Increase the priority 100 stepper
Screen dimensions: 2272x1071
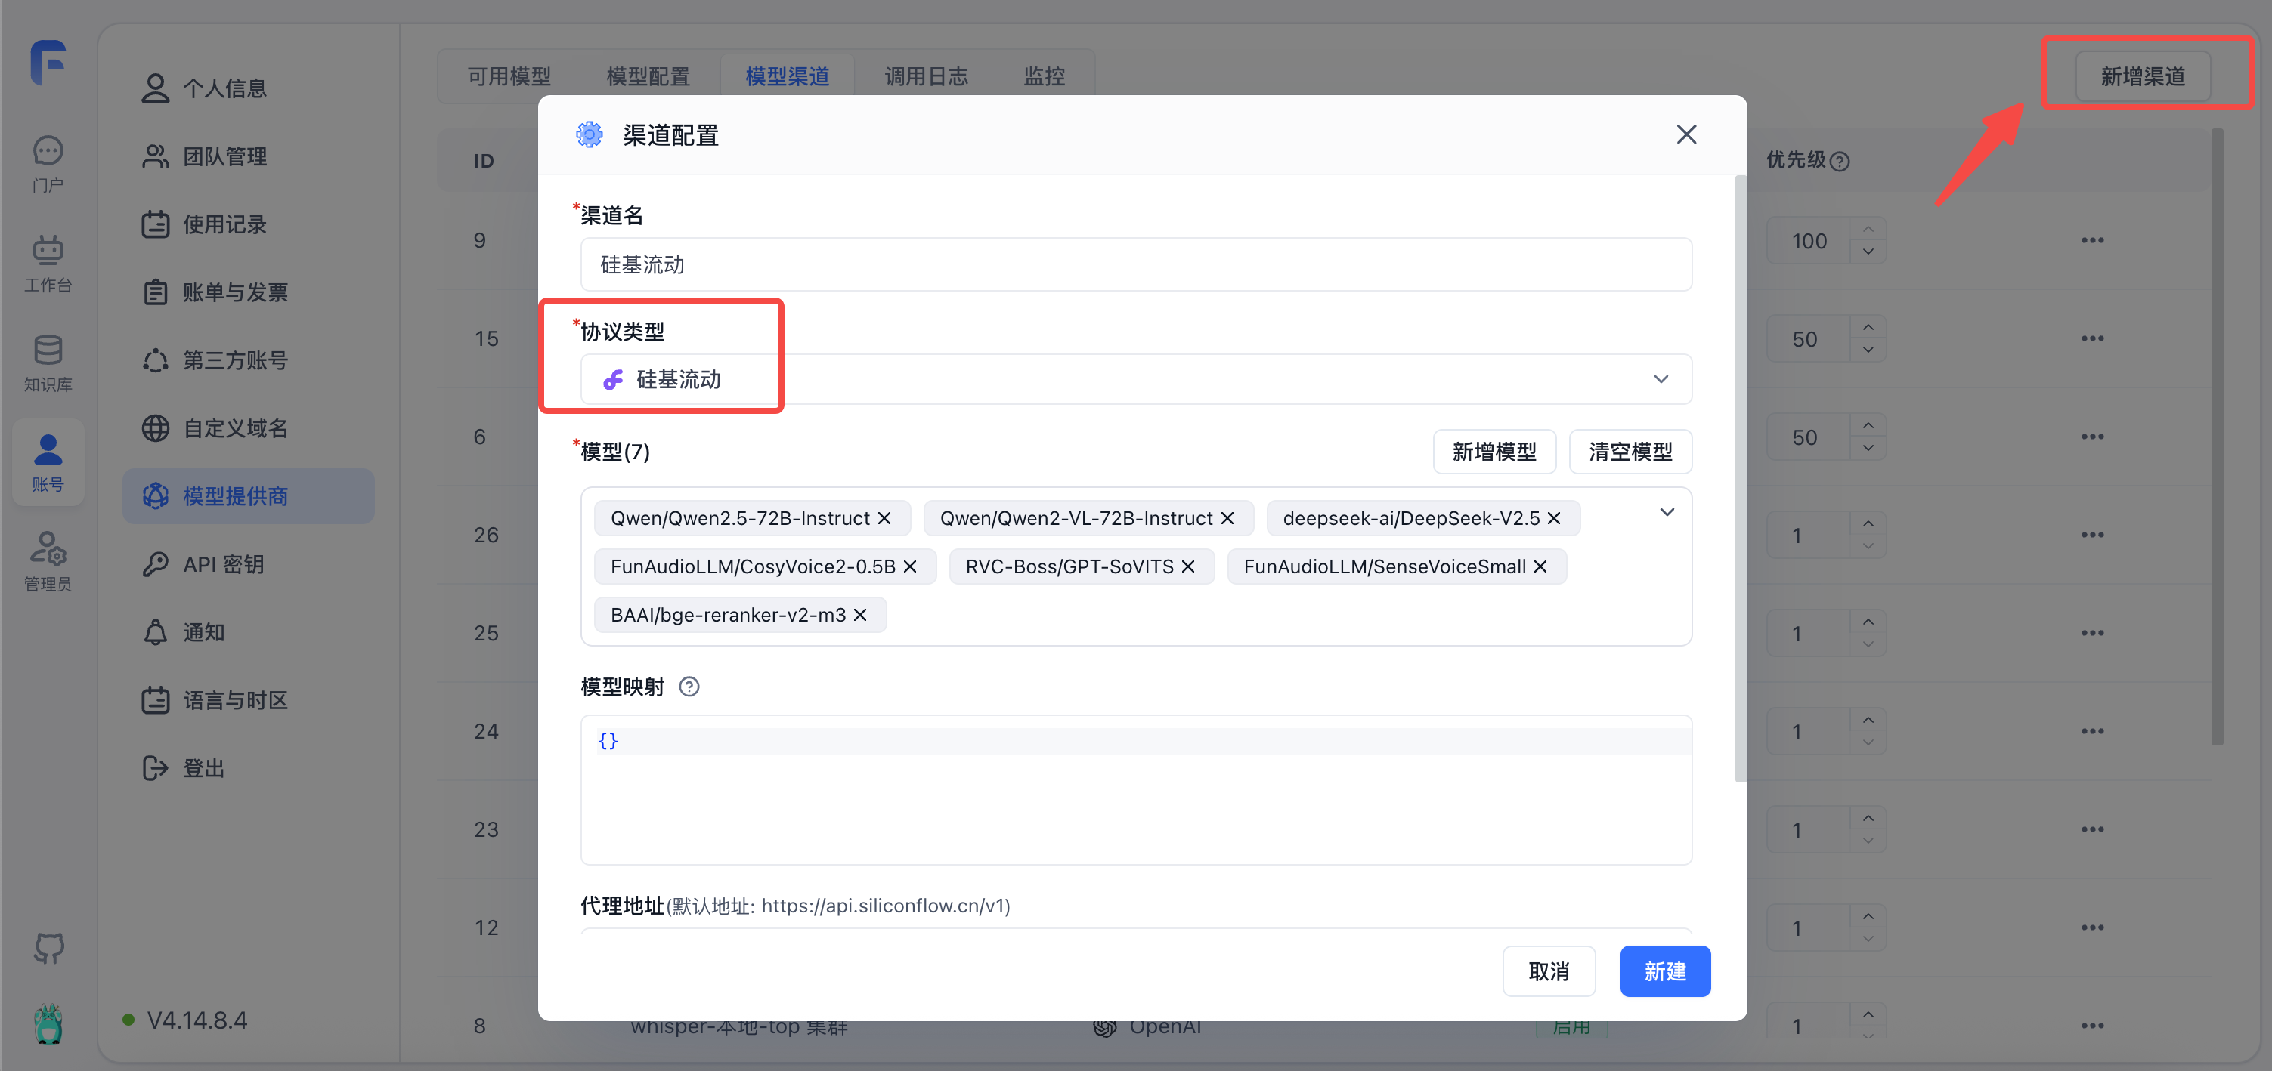coord(1868,229)
